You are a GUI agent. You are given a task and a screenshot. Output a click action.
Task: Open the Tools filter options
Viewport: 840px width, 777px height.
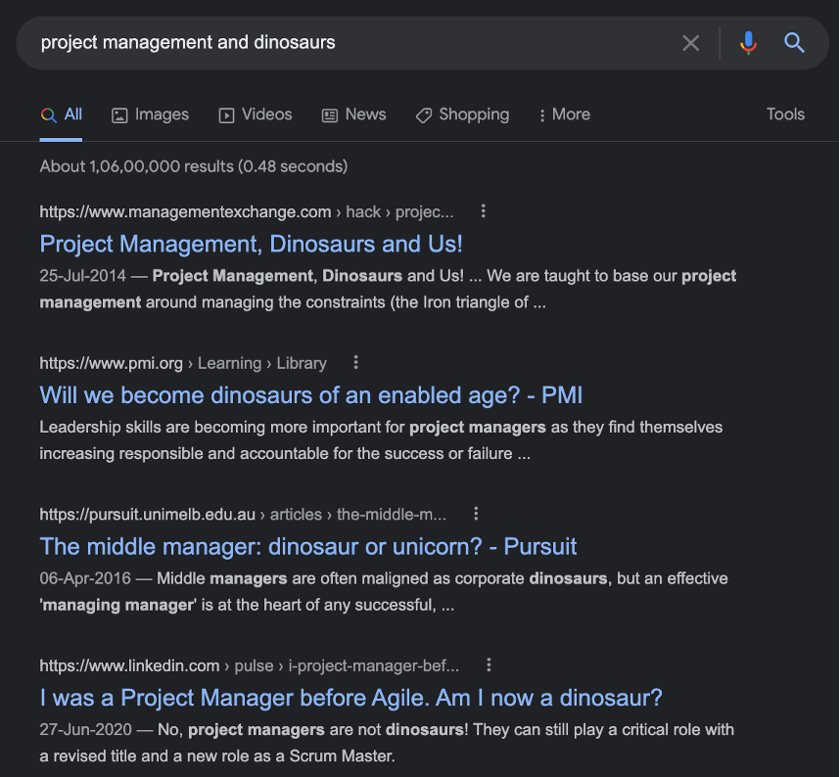tap(785, 114)
